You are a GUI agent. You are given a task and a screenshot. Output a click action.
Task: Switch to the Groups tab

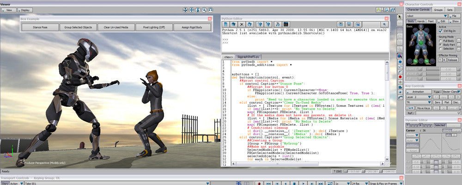click(438, 9)
